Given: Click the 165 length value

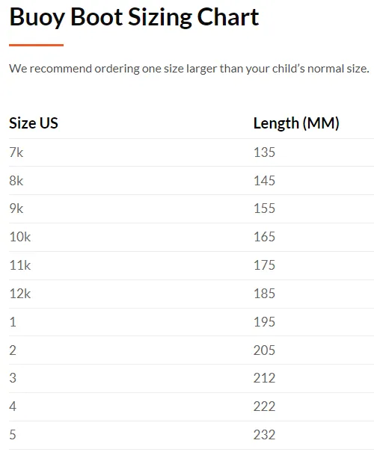Looking at the screenshot, I should [264, 237].
